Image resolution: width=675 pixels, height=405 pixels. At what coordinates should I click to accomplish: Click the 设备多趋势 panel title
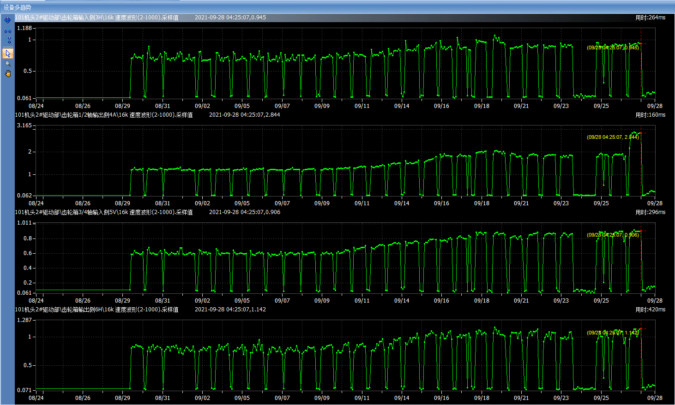[18, 7]
